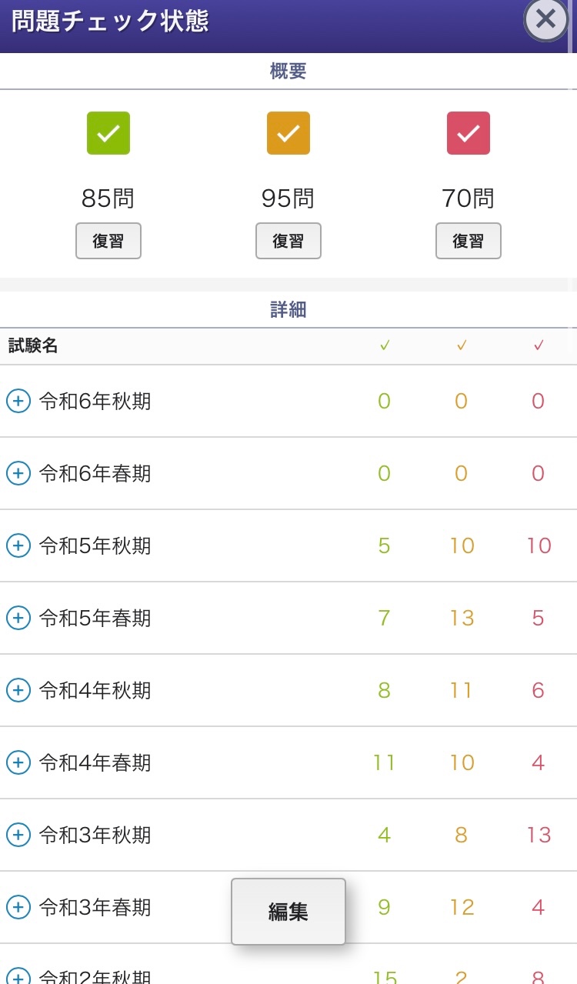Review the 95問 orange-checked questions

(288, 241)
